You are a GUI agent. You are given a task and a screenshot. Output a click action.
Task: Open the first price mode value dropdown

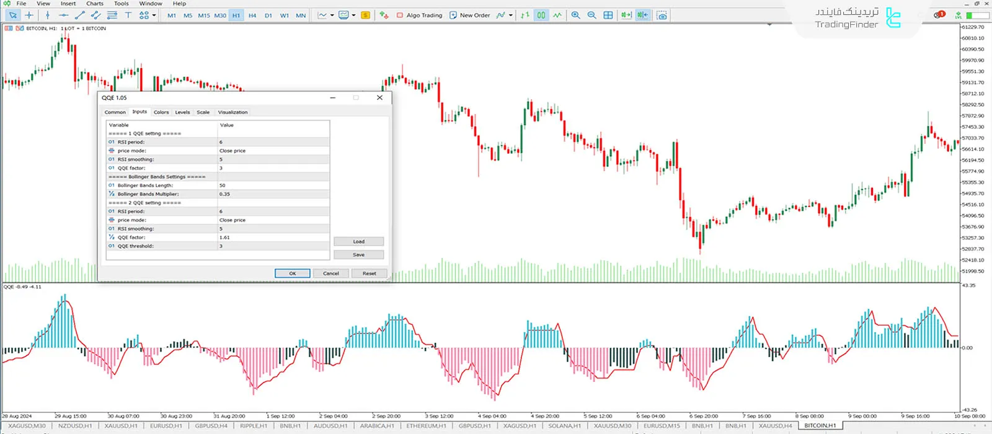[273, 151]
